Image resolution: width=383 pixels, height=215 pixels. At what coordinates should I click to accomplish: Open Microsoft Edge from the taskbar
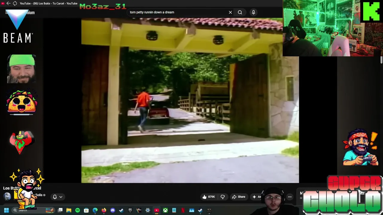coord(95,210)
